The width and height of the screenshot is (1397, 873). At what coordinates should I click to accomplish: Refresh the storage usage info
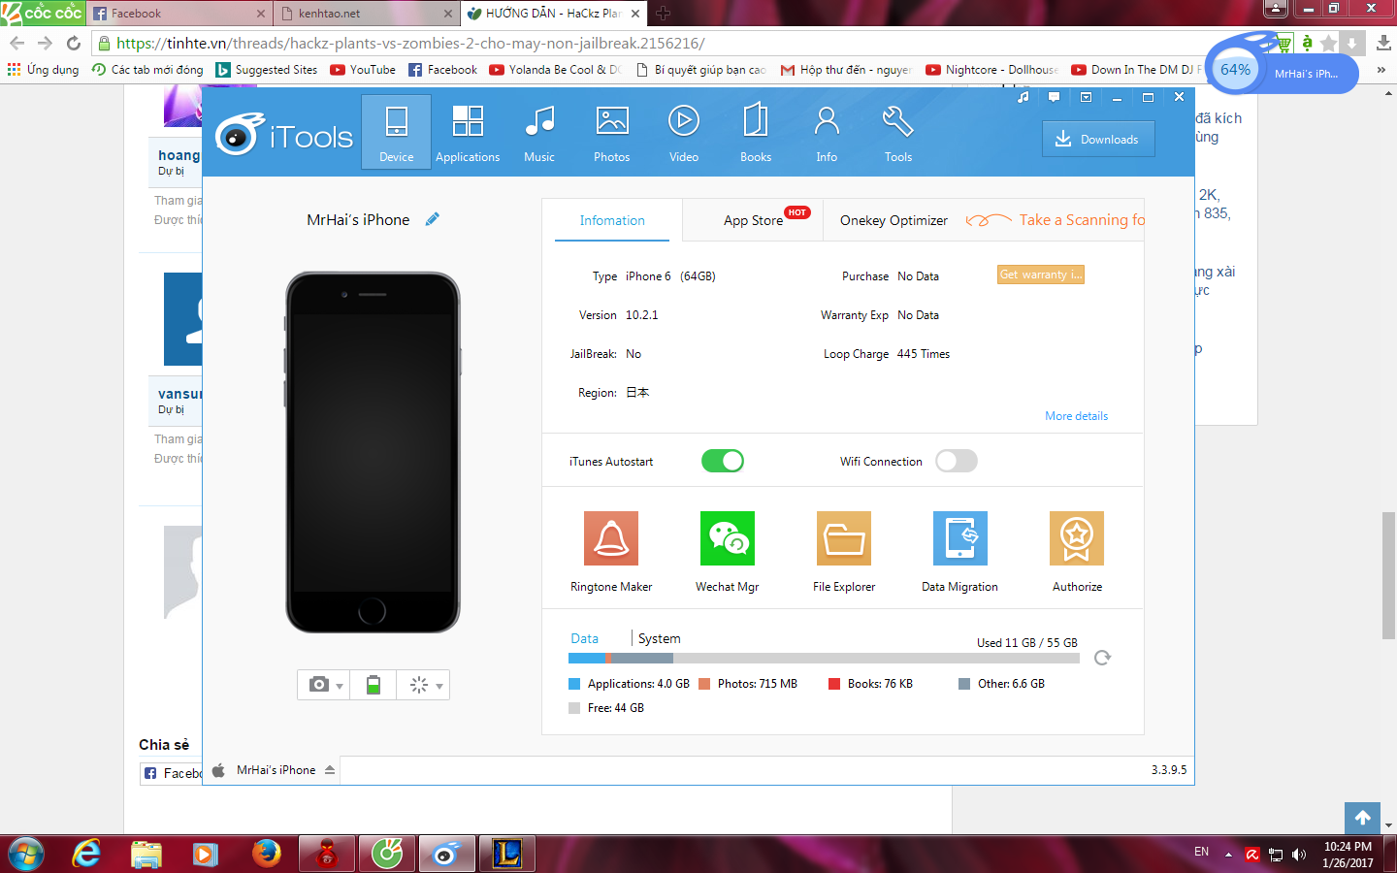(1102, 658)
